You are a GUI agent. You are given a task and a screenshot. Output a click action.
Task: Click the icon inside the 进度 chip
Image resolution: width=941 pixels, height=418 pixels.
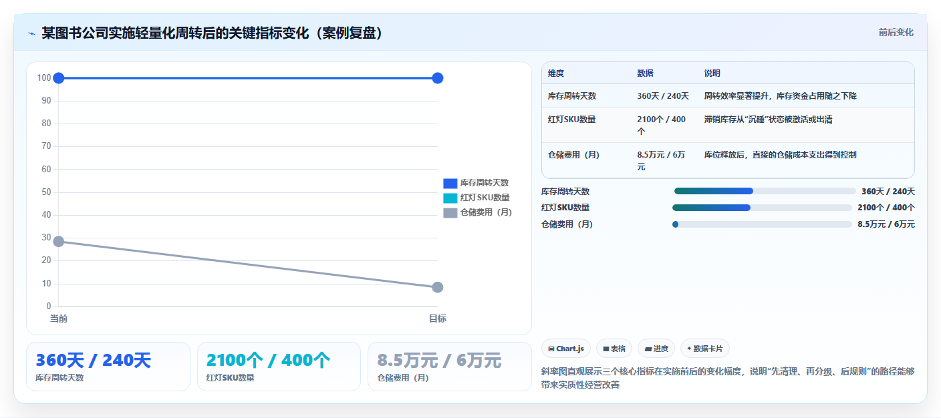pos(648,349)
